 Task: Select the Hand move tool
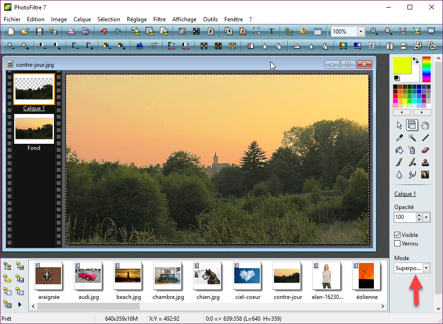tap(425, 125)
